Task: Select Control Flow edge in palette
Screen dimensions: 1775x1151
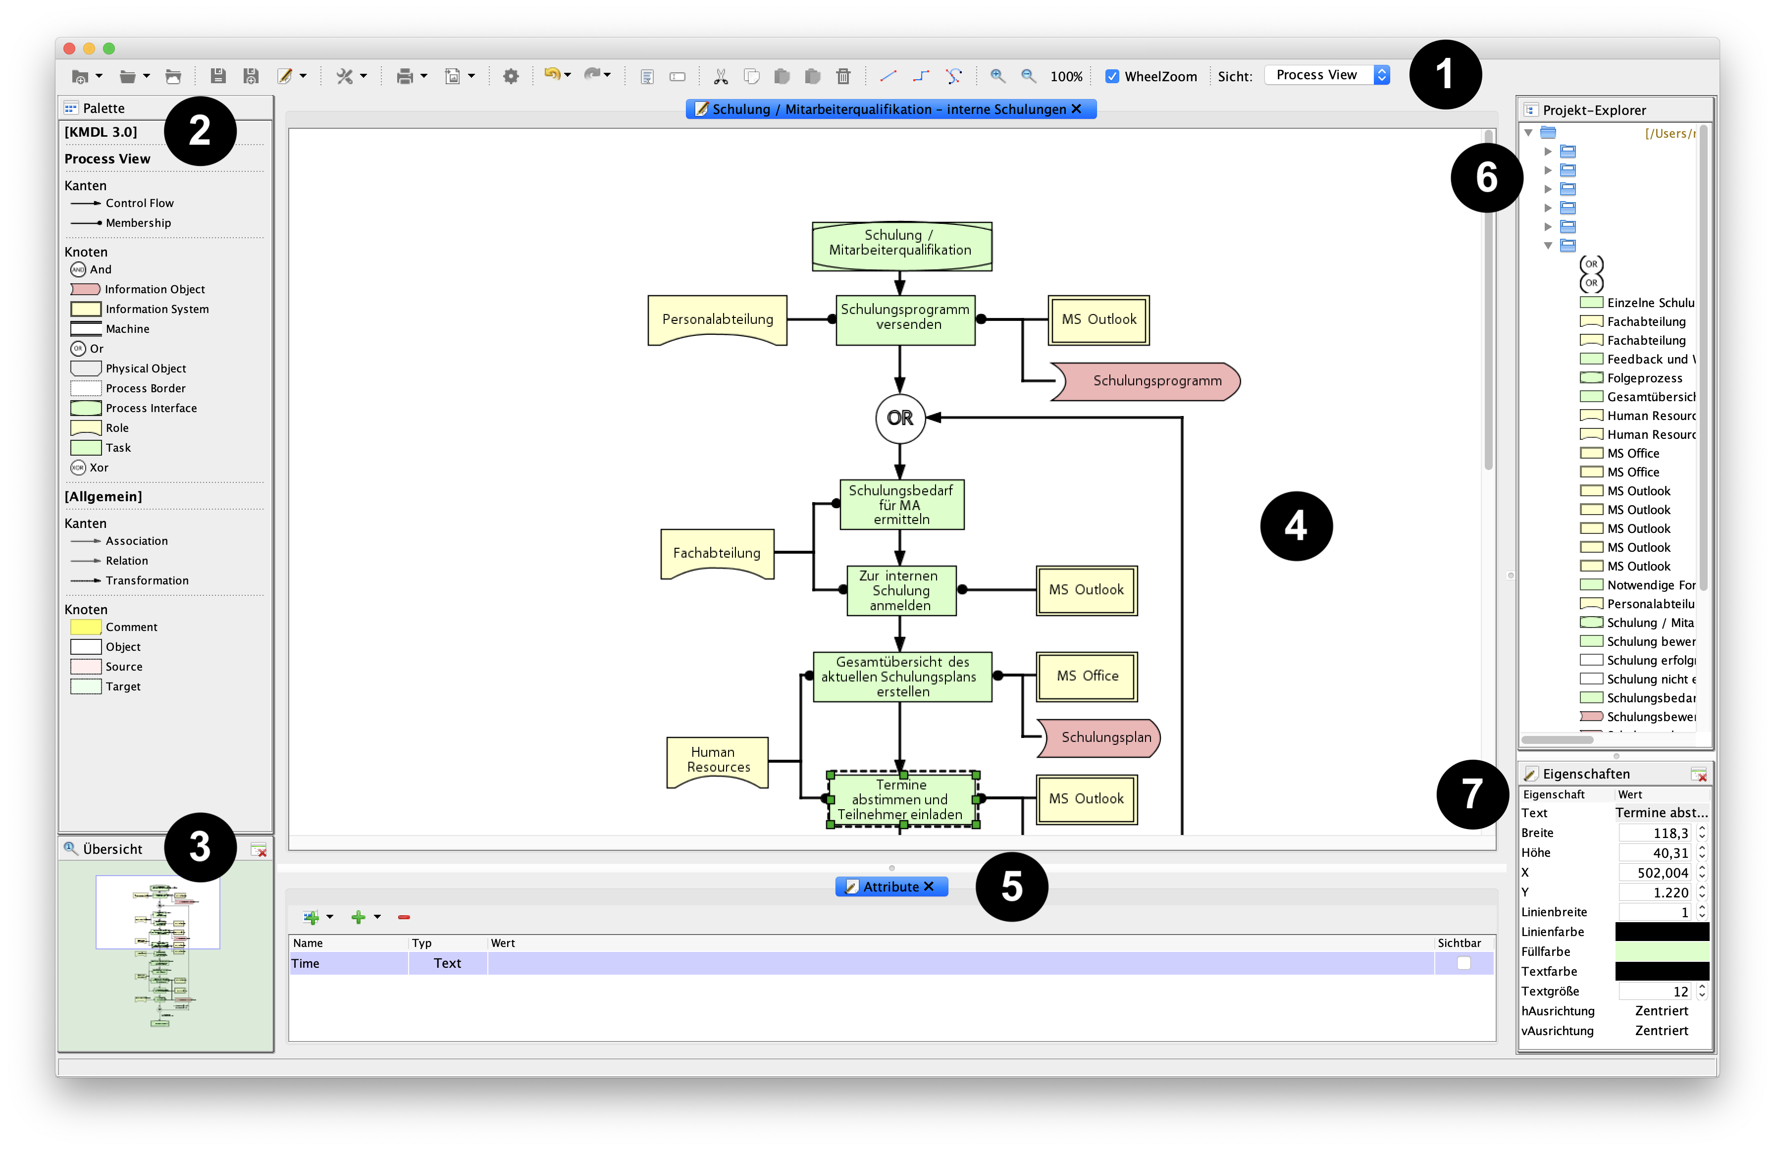Action: tap(139, 203)
